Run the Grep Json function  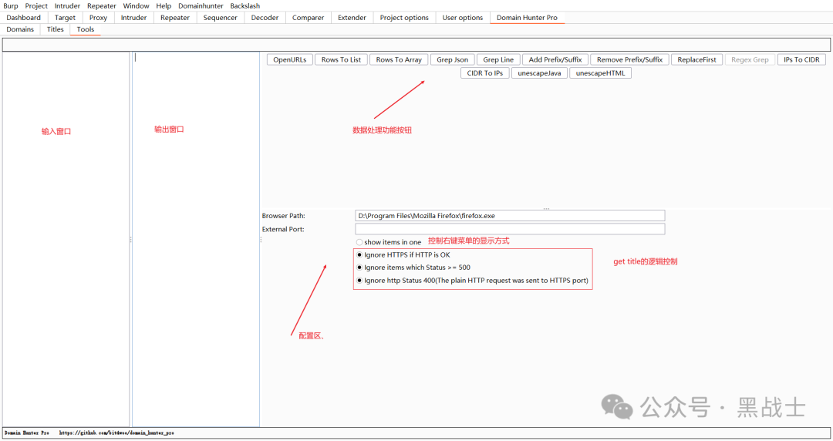(x=453, y=59)
